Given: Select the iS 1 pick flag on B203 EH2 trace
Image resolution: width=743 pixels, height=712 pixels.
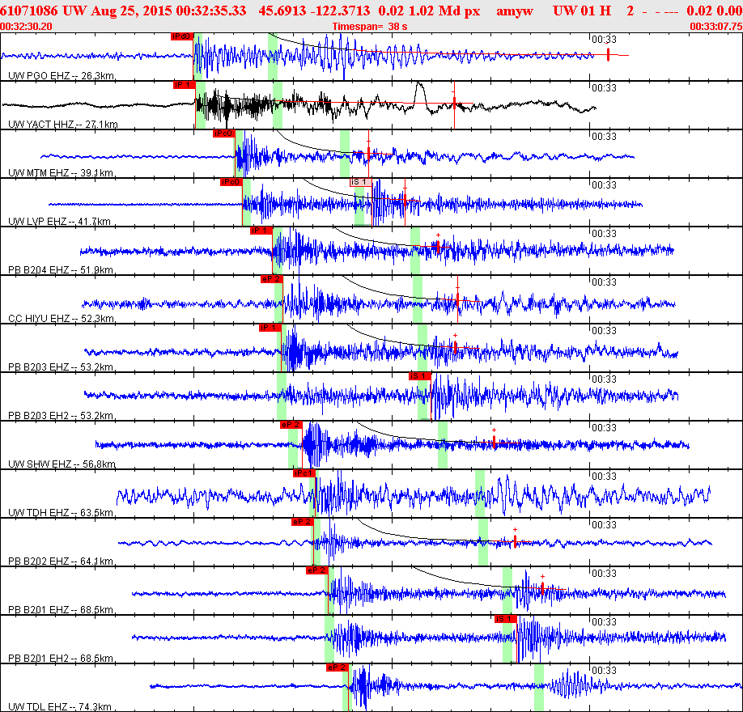Looking at the screenshot, I should [x=420, y=376].
